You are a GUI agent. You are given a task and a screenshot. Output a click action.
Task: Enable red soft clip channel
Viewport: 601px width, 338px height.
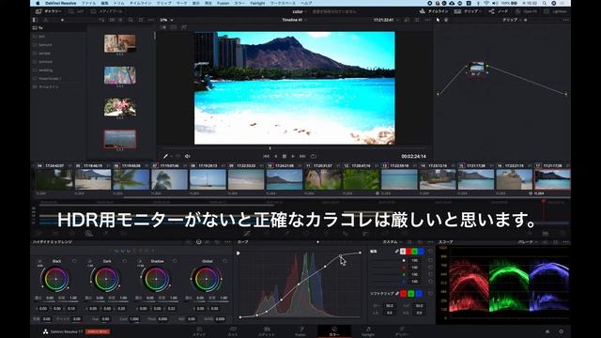(403, 294)
